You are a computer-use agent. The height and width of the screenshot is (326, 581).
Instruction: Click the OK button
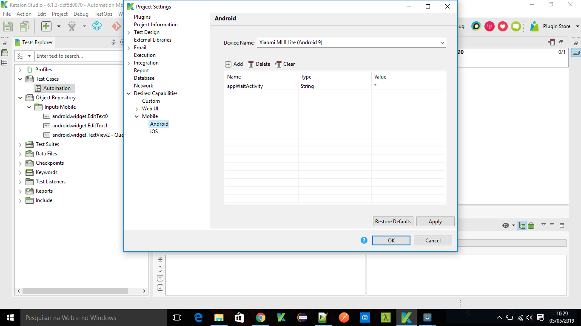391,240
